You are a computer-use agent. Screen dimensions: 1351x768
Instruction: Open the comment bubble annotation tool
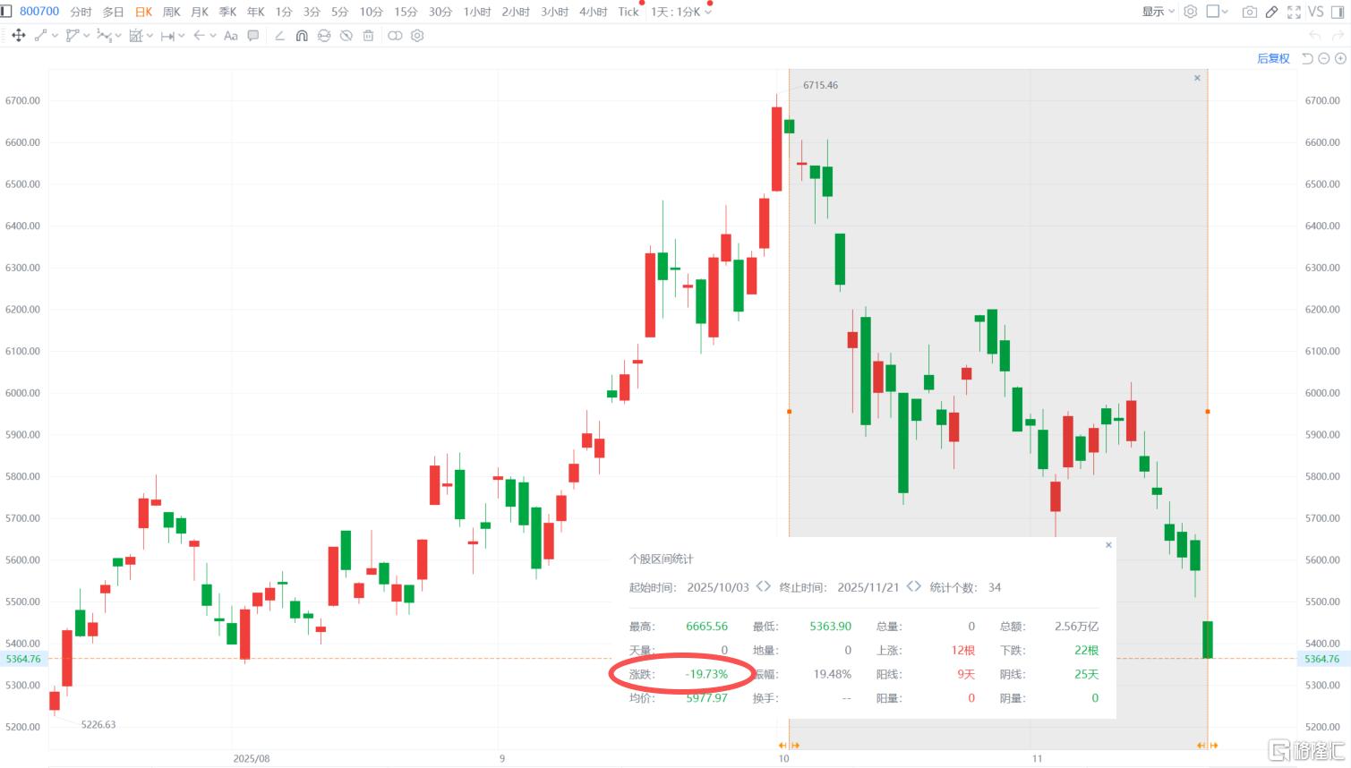tap(253, 36)
